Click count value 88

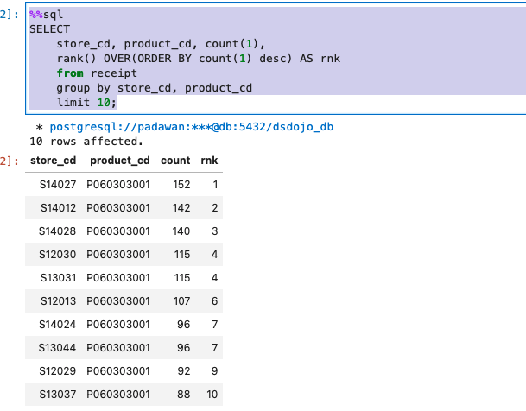click(x=183, y=395)
